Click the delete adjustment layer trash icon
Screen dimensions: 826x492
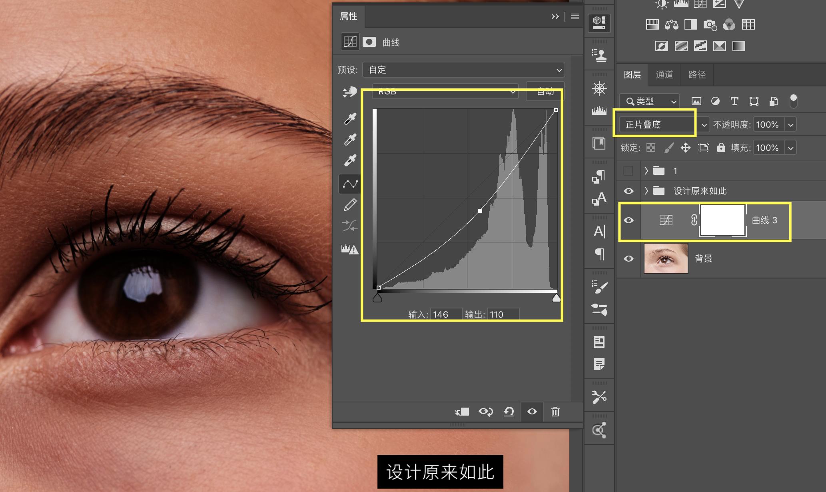(x=555, y=412)
